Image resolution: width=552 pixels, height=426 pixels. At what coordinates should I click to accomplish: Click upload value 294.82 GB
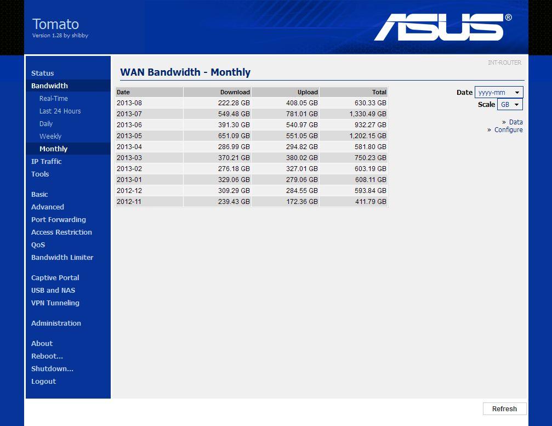[x=301, y=146]
